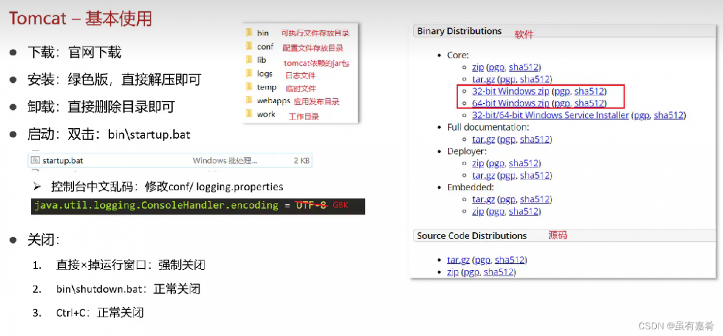Click the 'webapps' folder name text

point(273,101)
